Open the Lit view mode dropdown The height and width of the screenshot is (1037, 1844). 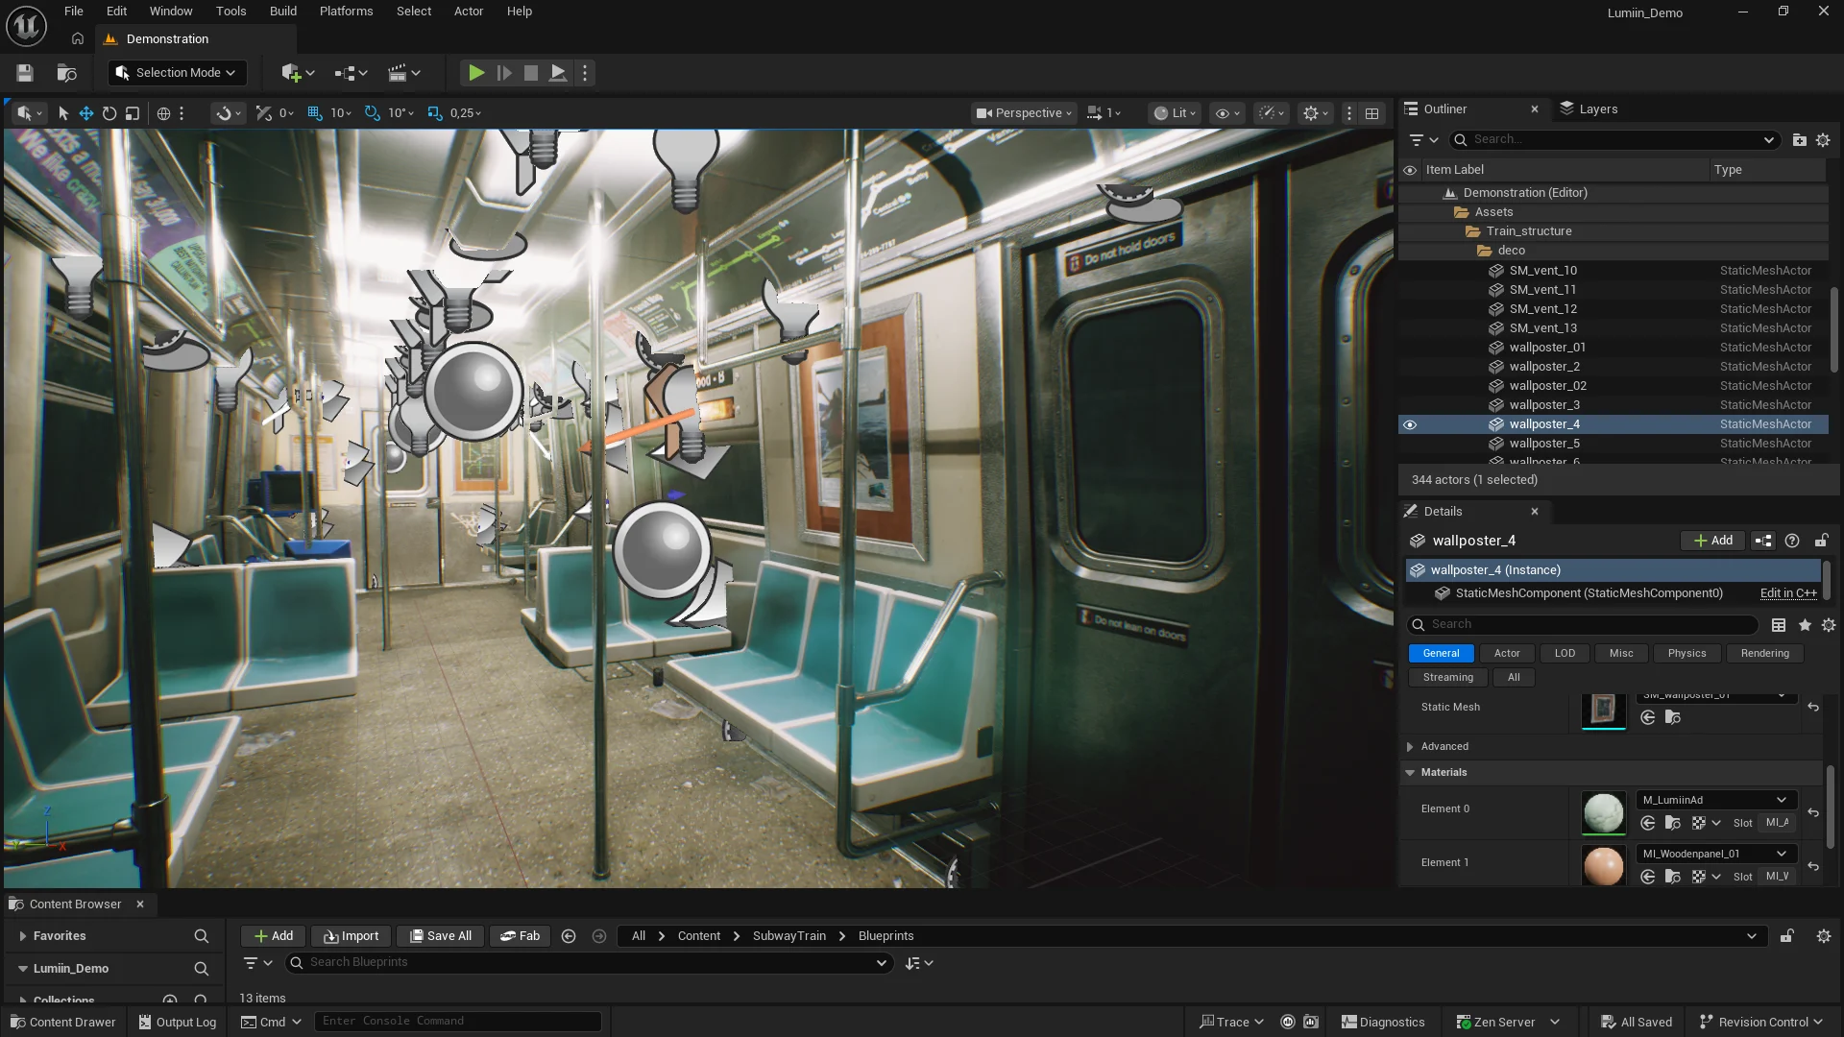[1175, 113]
